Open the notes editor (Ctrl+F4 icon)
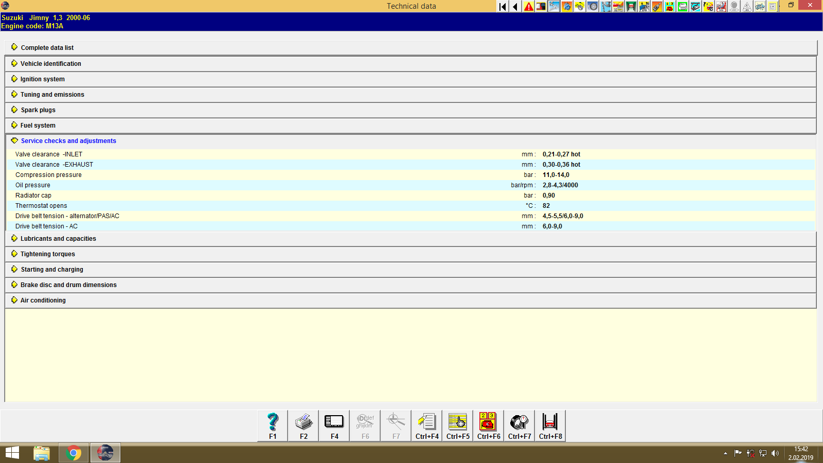Viewport: 823px width, 463px height. [426, 425]
